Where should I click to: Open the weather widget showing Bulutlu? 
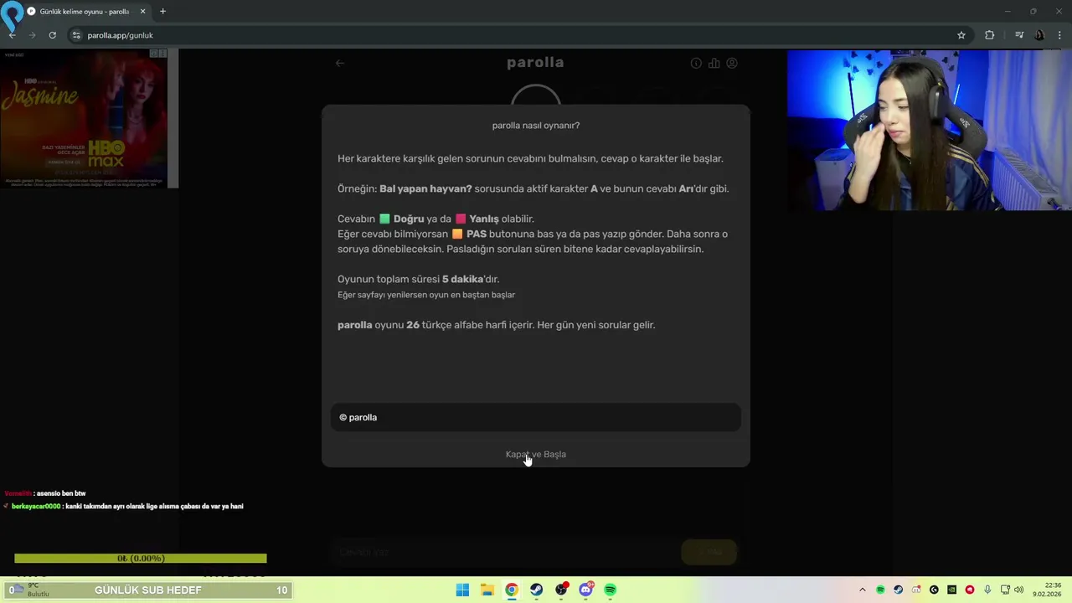tap(29, 590)
